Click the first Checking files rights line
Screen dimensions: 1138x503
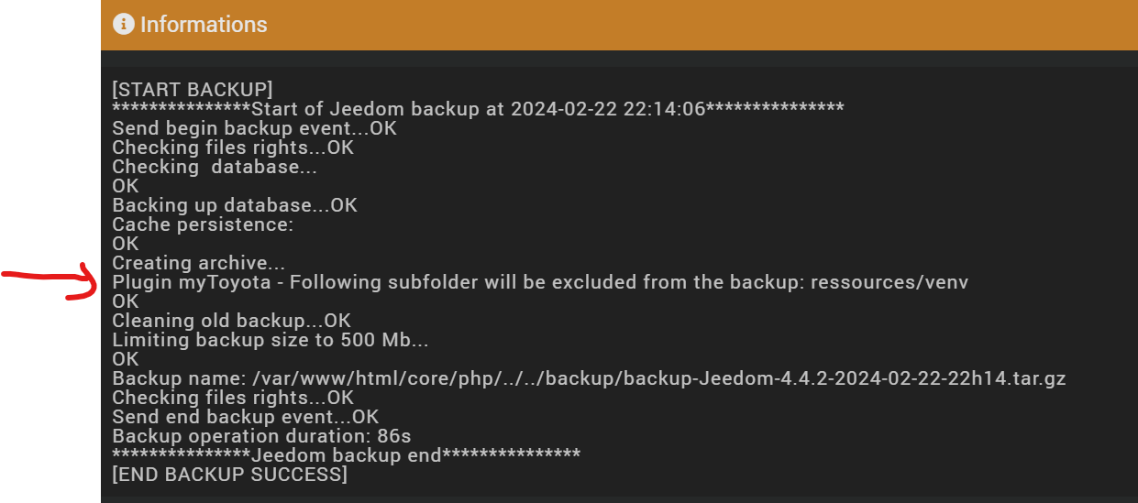click(233, 148)
